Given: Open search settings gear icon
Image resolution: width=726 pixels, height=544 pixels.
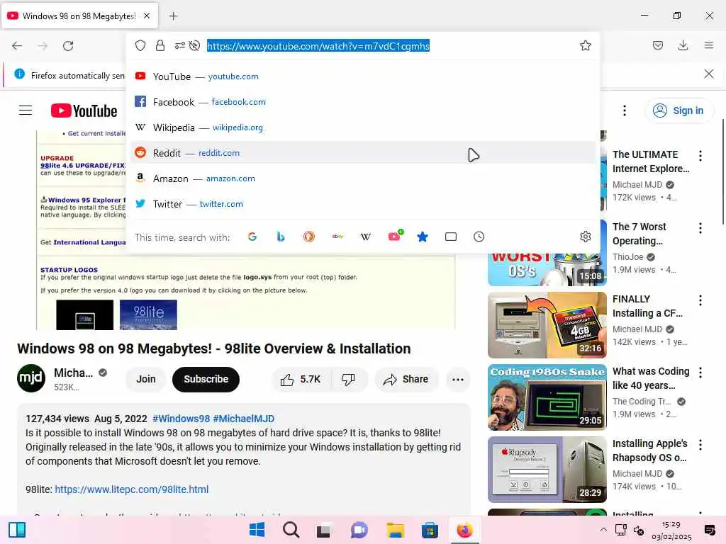Looking at the screenshot, I should pos(585,237).
